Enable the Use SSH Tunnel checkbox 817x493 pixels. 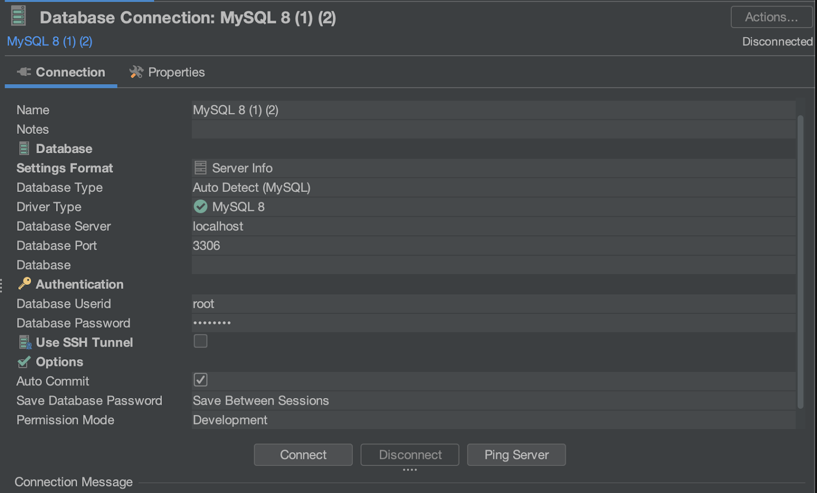[200, 341]
